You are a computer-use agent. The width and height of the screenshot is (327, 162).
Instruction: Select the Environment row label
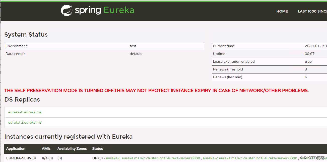pos(16,46)
